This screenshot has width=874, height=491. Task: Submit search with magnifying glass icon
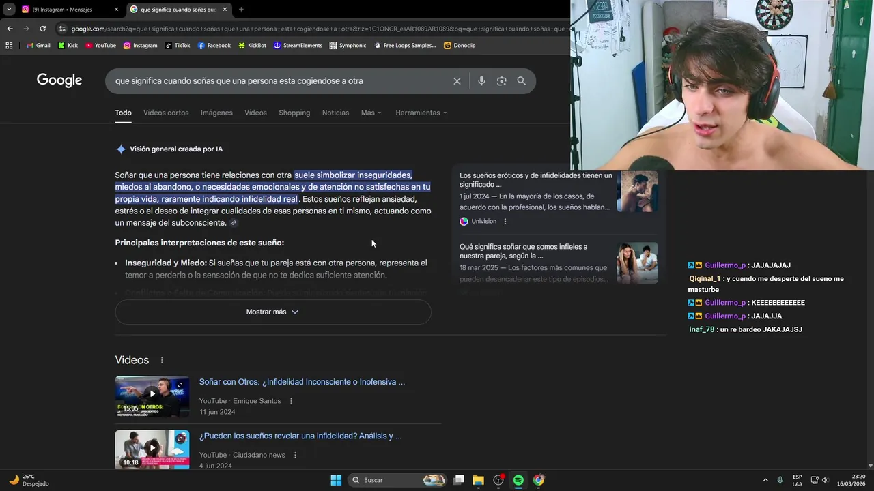[522, 81]
